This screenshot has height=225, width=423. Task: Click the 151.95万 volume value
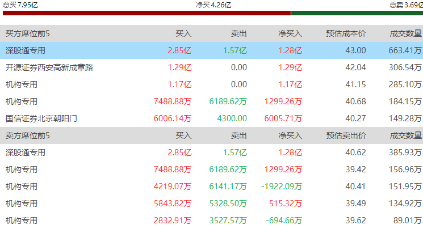(405, 186)
